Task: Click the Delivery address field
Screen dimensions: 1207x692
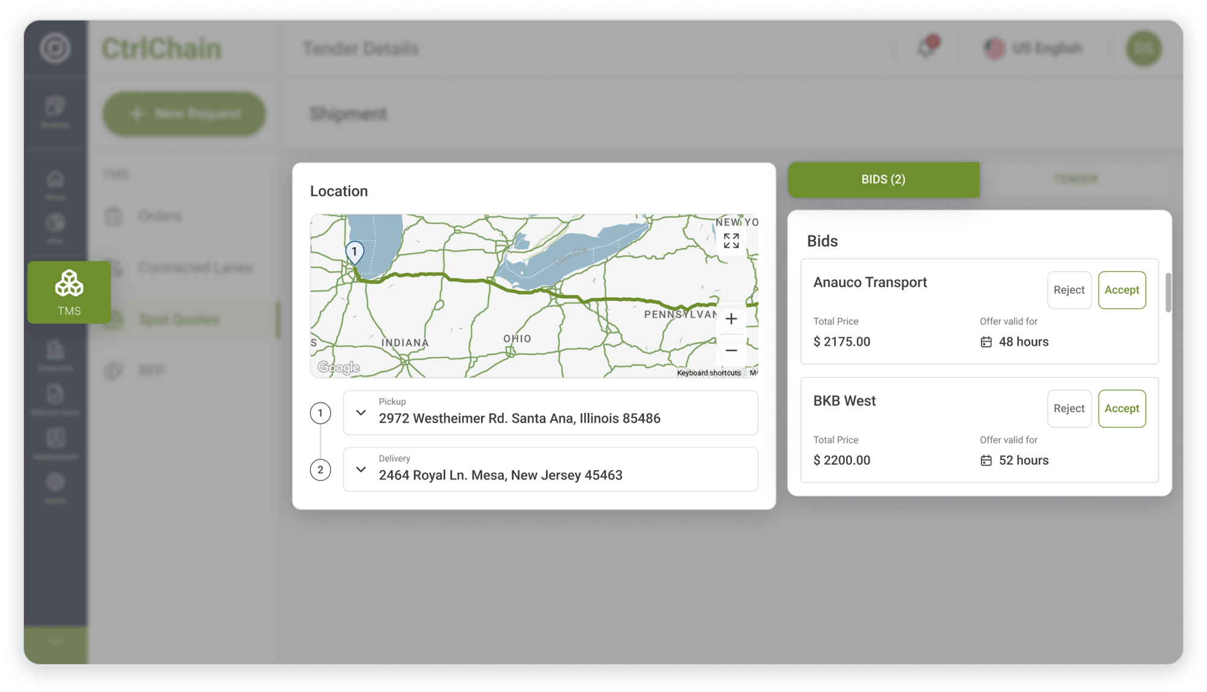Action: click(550, 470)
